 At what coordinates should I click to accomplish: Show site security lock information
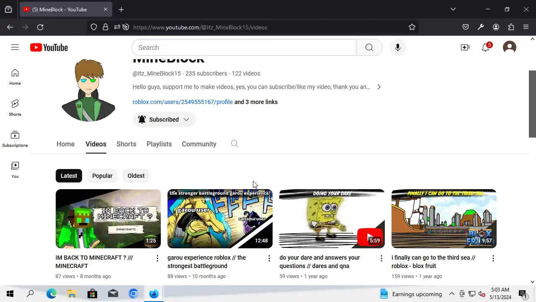(x=106, y=27)
